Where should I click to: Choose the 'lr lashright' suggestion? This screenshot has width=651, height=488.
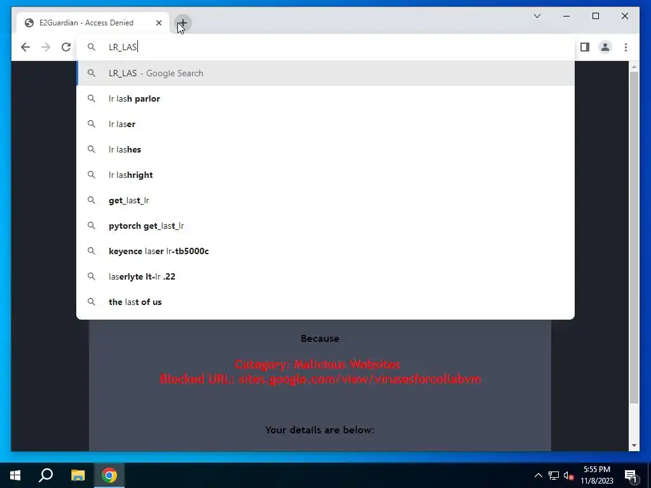(x=325, y=175)
